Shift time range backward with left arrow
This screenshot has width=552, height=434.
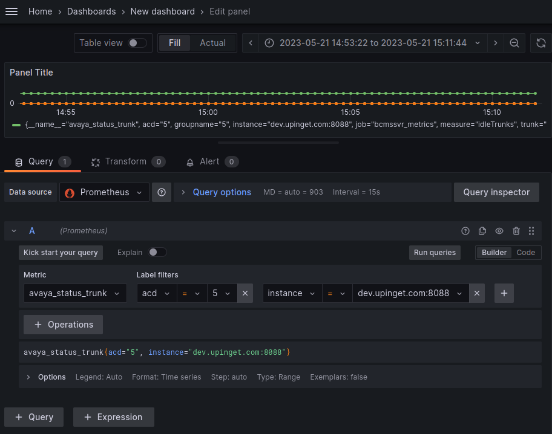[x=251, y=43]
